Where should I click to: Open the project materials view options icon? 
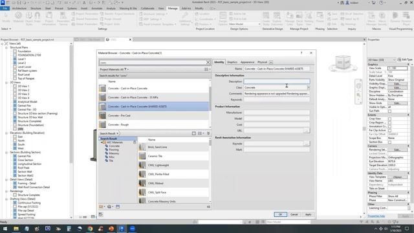pos(208,69)
